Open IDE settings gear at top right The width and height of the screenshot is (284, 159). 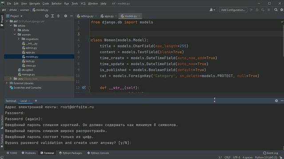coord(282,10)
